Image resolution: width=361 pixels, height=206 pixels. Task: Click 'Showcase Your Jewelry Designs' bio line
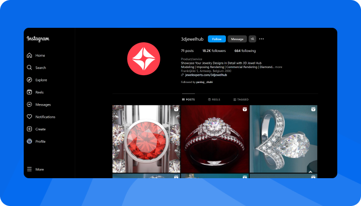(x=221, y=63)
